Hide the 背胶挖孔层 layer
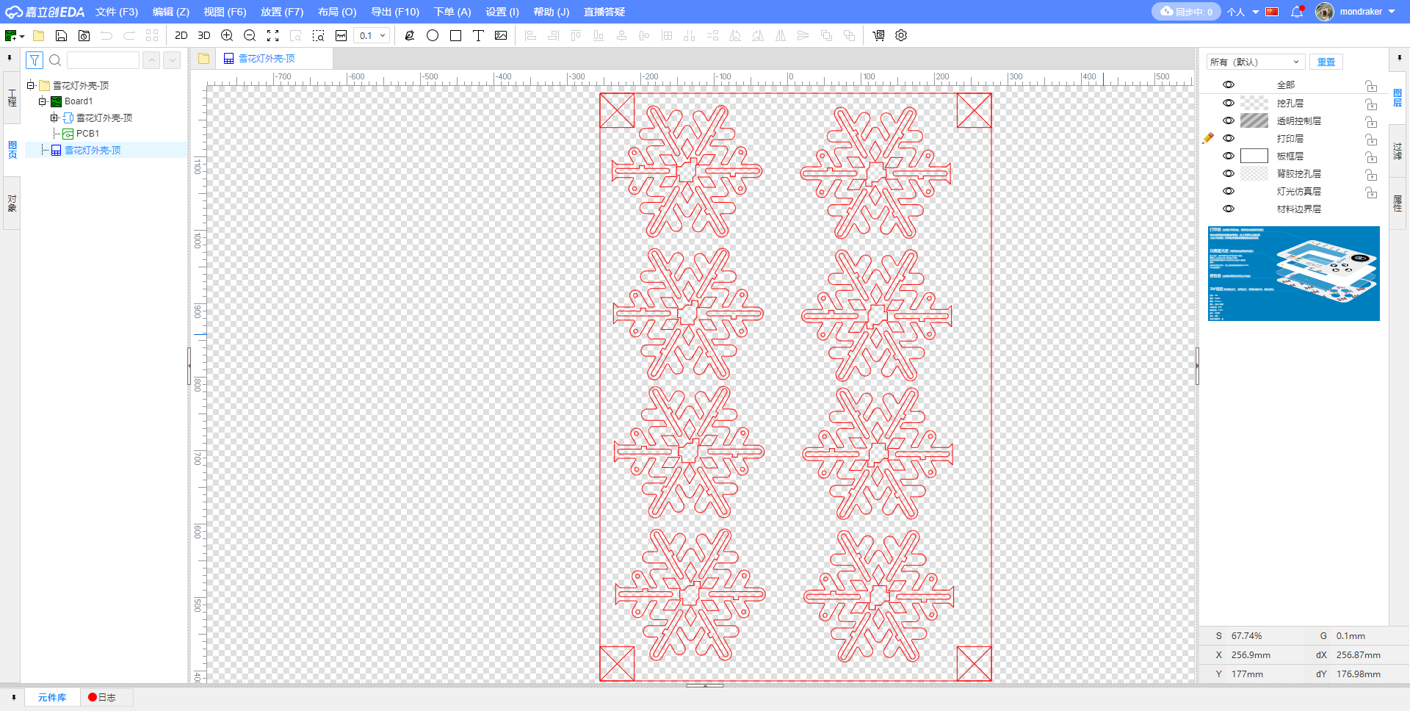This screenshot has width=1410, height=711. [1229, 173]
